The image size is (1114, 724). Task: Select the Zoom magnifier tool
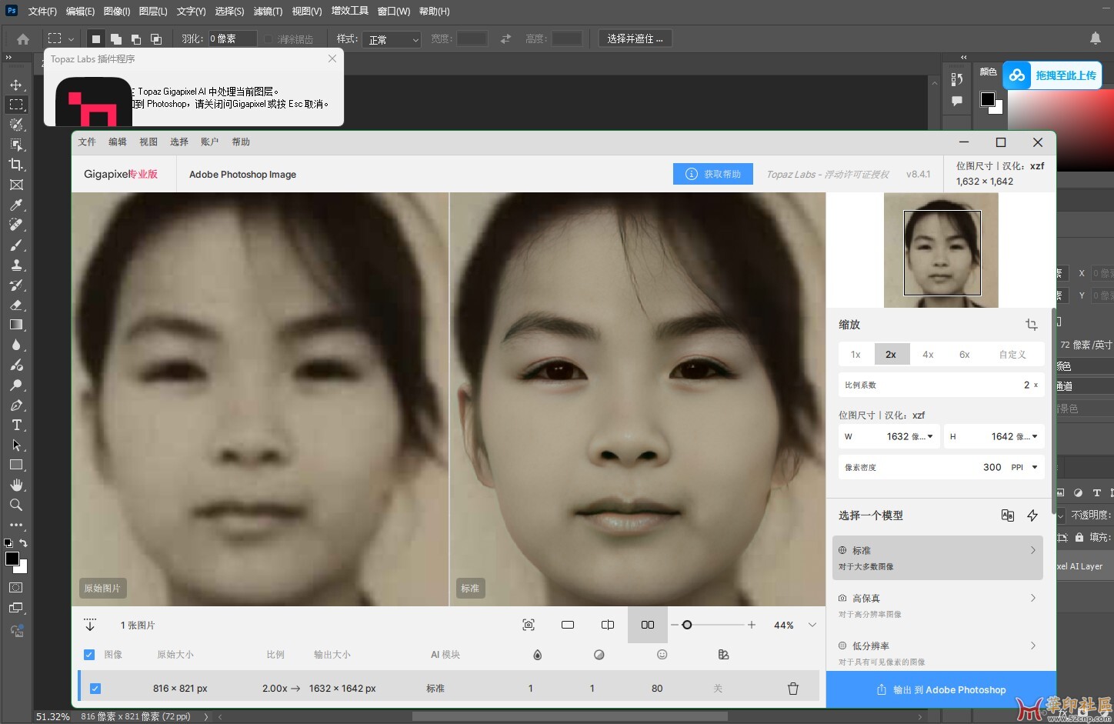(x=16, y=505)
